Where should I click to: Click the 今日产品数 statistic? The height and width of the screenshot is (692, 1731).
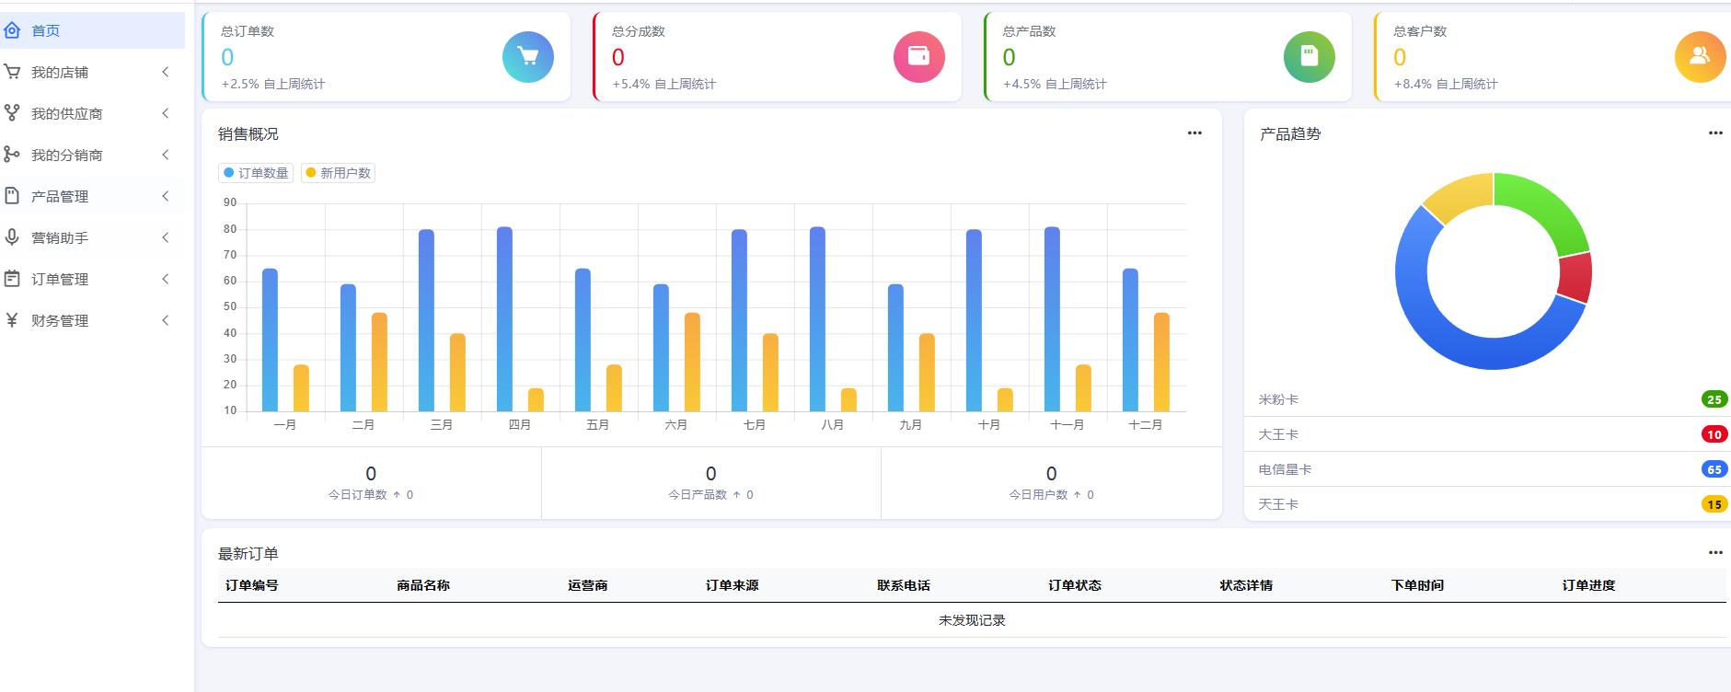click(710, 483)
